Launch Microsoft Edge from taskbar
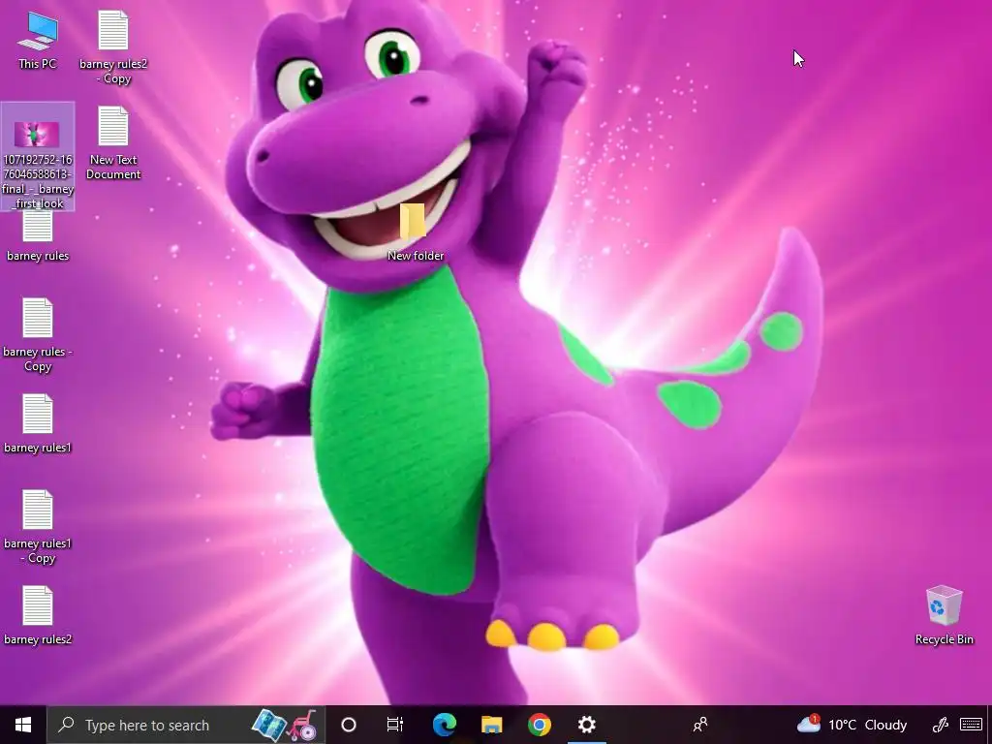This screenshot has height=744, width=992. click(444, 725)
